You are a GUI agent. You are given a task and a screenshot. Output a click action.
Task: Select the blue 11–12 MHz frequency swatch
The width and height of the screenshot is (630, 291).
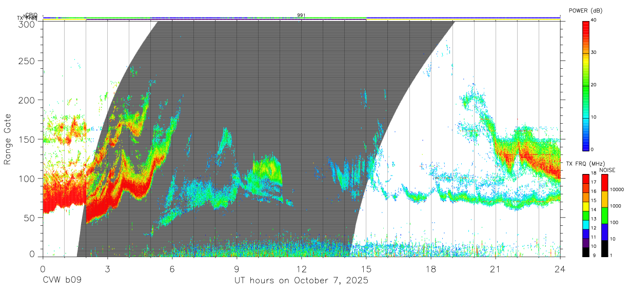pos(586,234)
